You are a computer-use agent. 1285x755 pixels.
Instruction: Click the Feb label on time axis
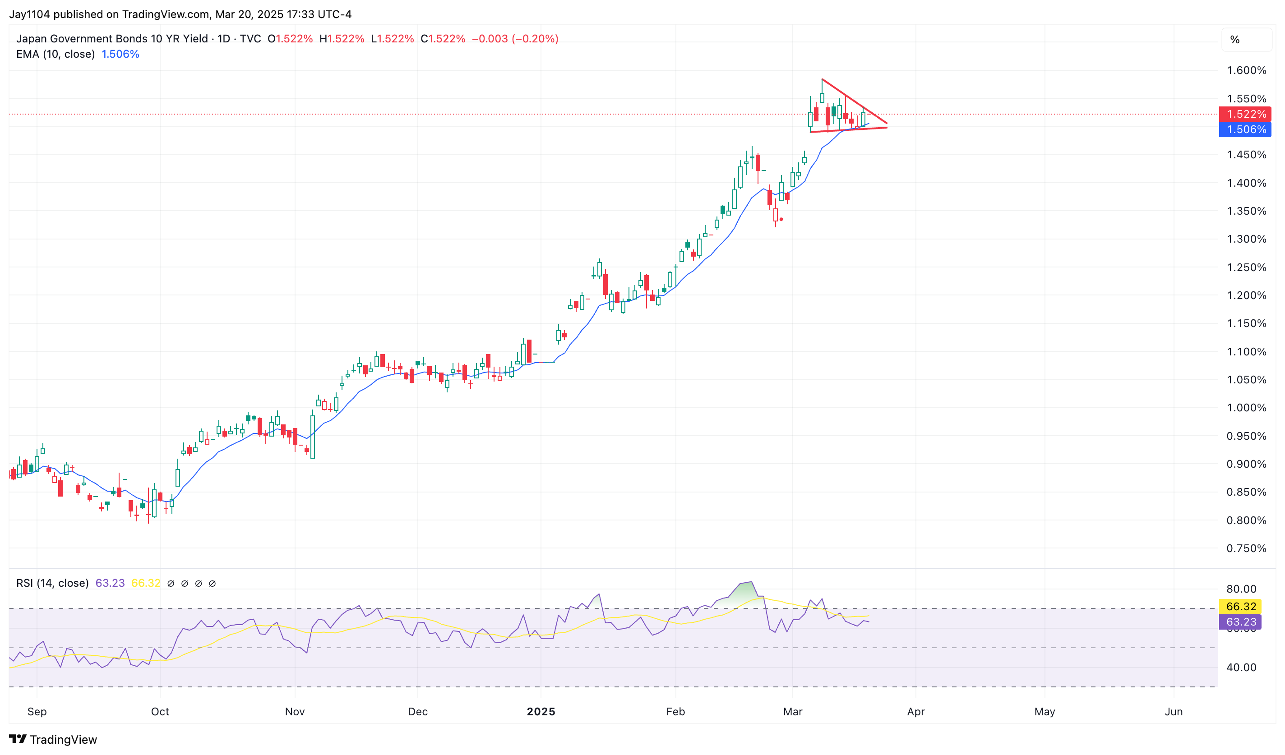tap(675, 711)
